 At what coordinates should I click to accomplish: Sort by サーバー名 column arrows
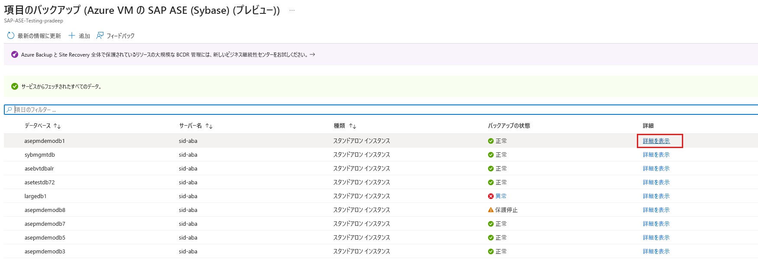click(x=209, y=126)
